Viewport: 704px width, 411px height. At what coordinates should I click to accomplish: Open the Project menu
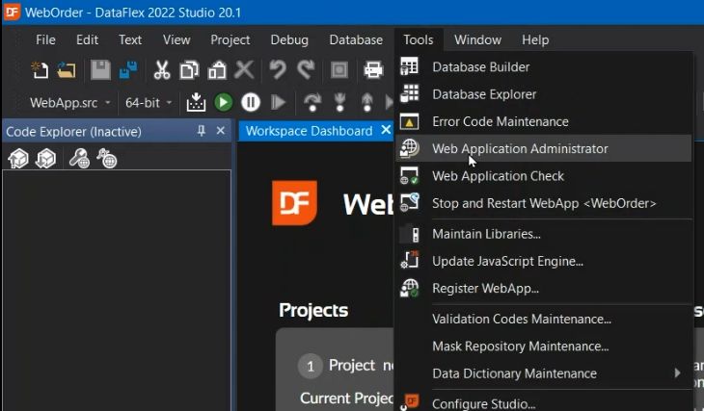pyautogui.click(x=230, y=39)
